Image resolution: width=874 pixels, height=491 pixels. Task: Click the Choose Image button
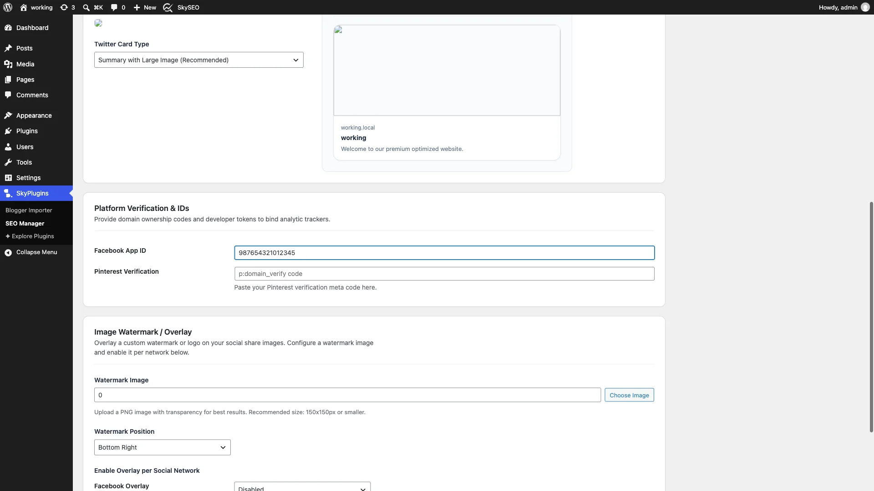(x=629, y=395)
